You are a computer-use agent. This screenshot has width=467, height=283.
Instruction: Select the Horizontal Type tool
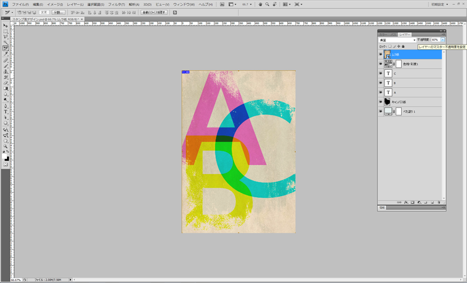(x=5, y=112)
